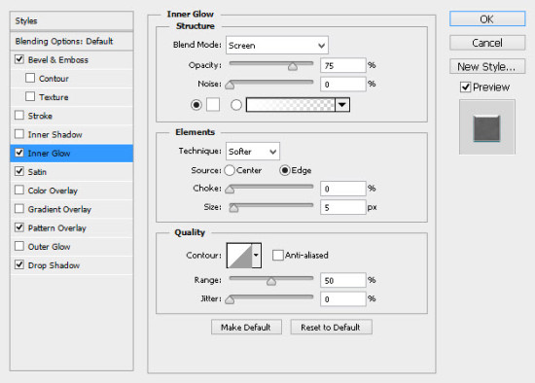535x383 pixels.
Task: Toggle the Anti-aliased checkbox
Action: (278, 255)
